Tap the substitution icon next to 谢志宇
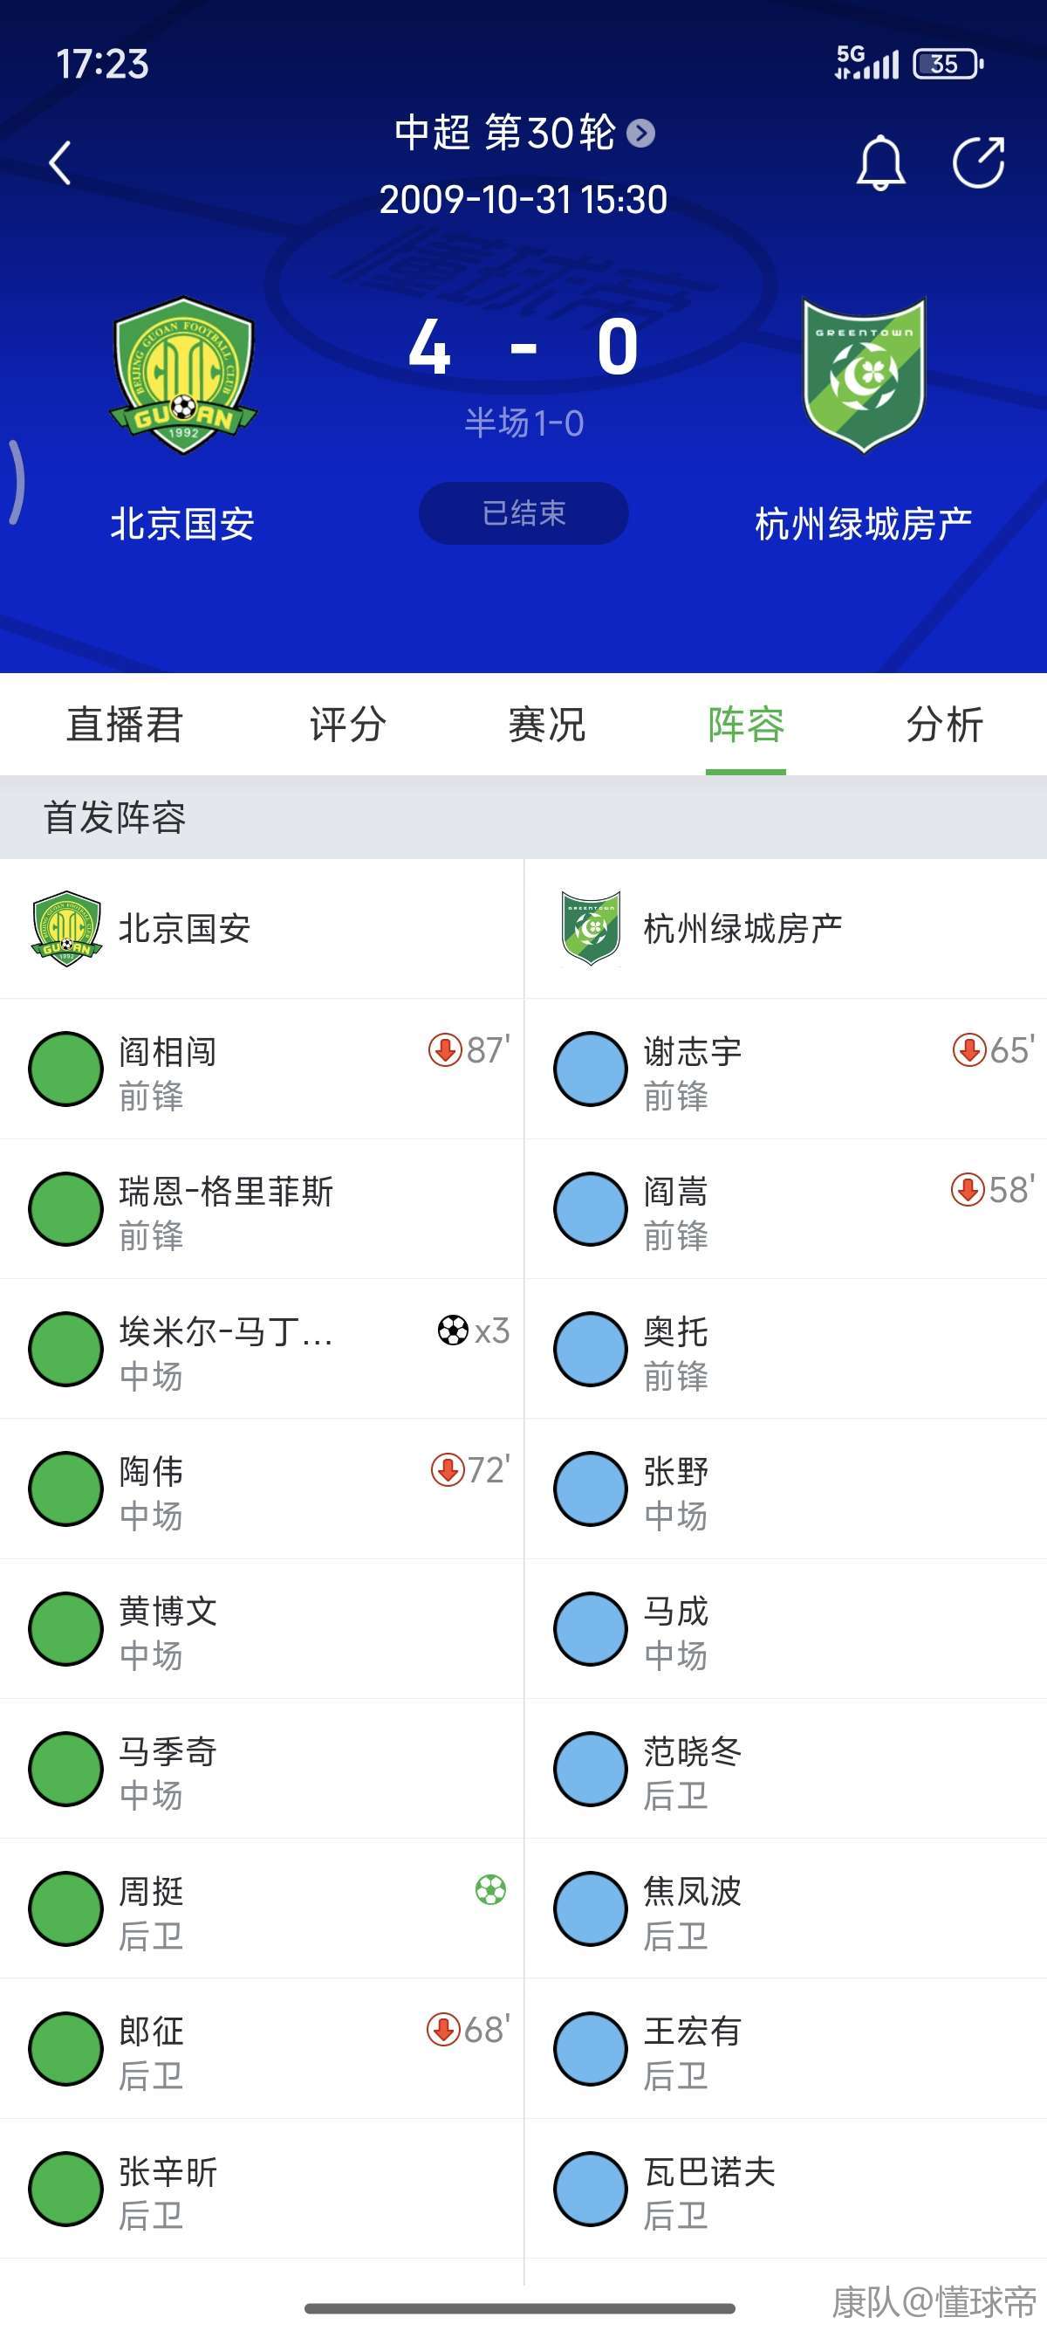1047x2331 pixels. (x=968, y=1049)
